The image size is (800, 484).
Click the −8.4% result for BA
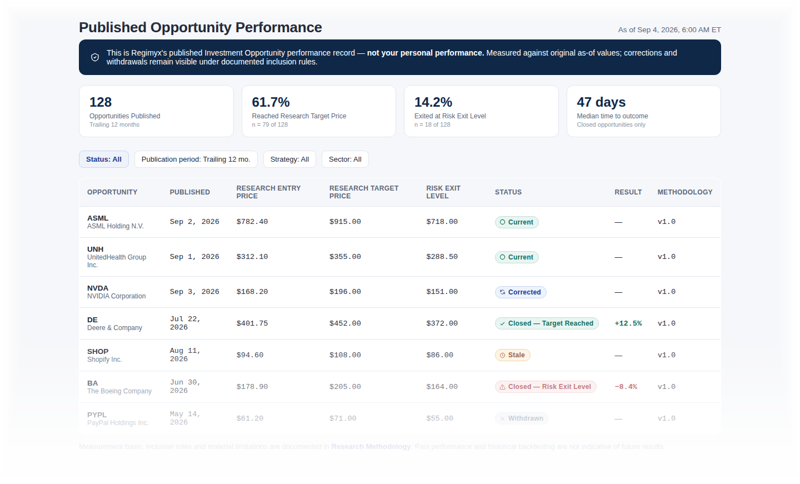tap(626, 387)
